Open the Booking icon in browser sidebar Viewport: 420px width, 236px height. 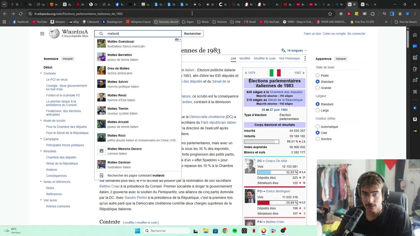coord(415,108)
